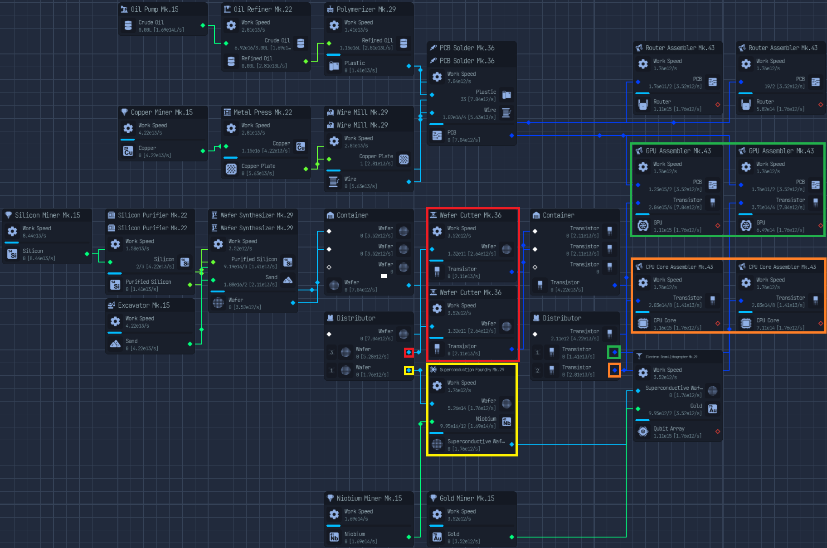The width and height of the screenshot is (827, 548).
Task: Click the Qubit Array output port
Action: point(718,432)
